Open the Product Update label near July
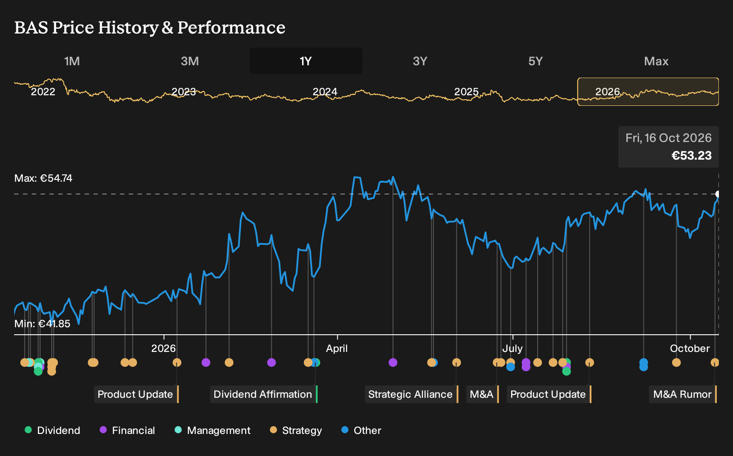Screen dimensions: 733x456 (x=549, y=394)
